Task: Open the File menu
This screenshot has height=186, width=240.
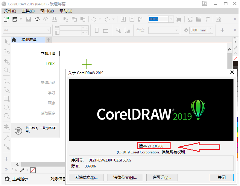Action: click(10, 11)
